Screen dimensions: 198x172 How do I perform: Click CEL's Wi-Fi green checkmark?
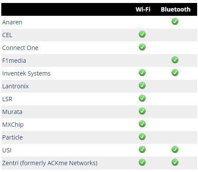pyautogui.click(x=142, y=34)
